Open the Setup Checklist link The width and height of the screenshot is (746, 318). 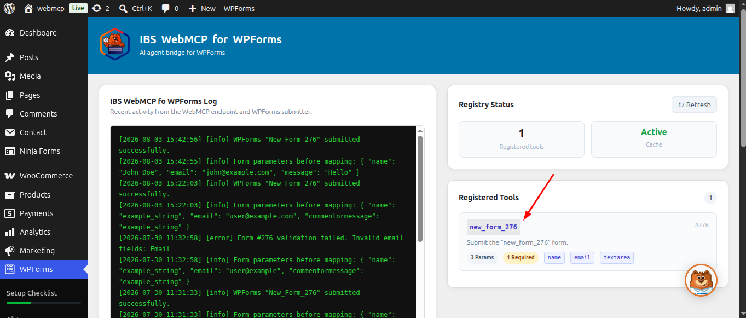point(32,293)
